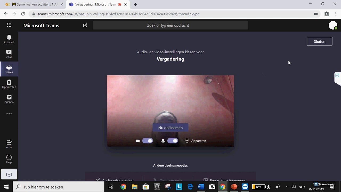Open the TeamViewer side panel tab
Viewport: 341px width, 192px height.
338,79
